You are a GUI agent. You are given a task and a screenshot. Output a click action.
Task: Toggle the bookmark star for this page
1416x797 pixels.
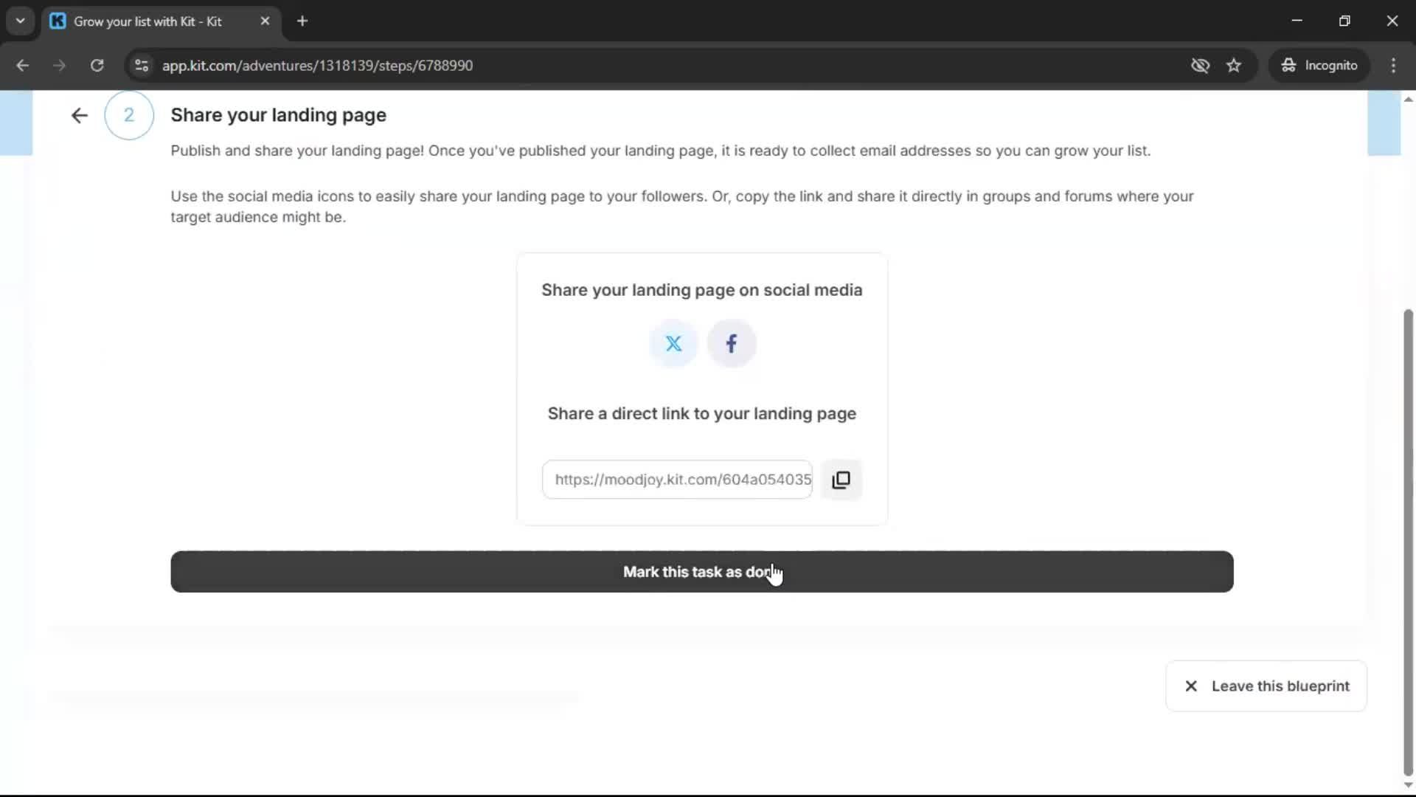click(1234, 65)
